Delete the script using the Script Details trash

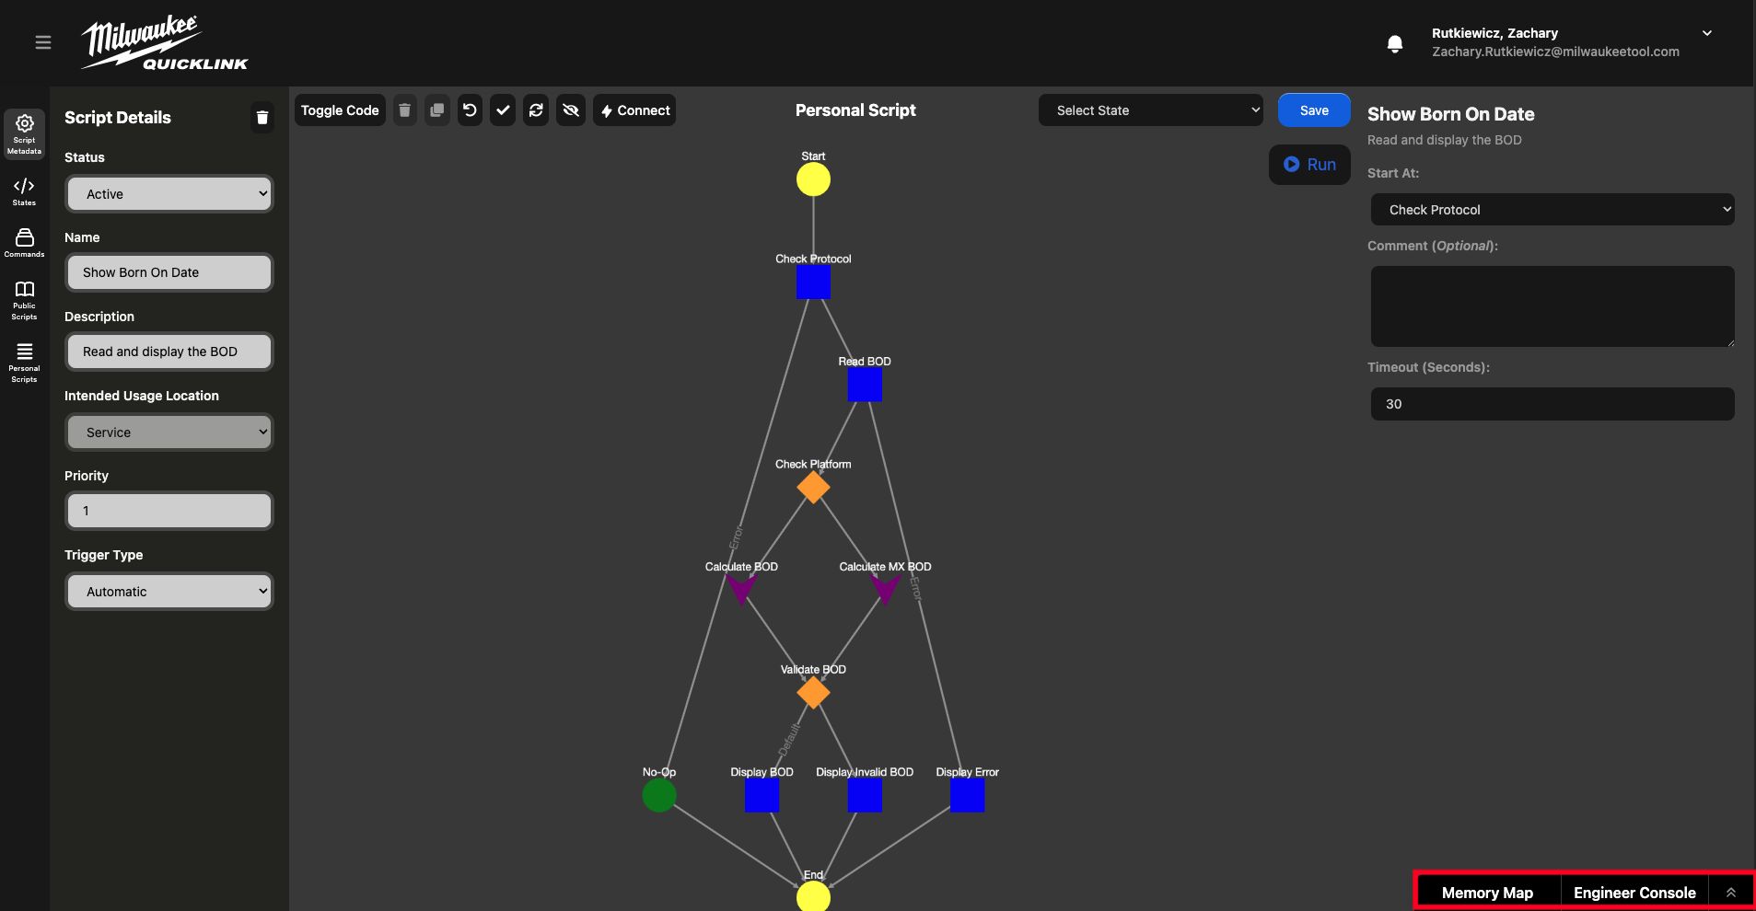(262, 117)
